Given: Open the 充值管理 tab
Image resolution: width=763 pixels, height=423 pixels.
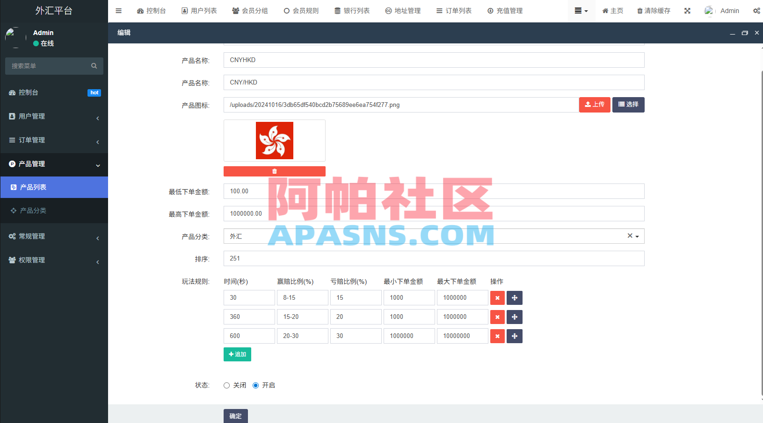Looking at the screenshot, I should point(505,11).
